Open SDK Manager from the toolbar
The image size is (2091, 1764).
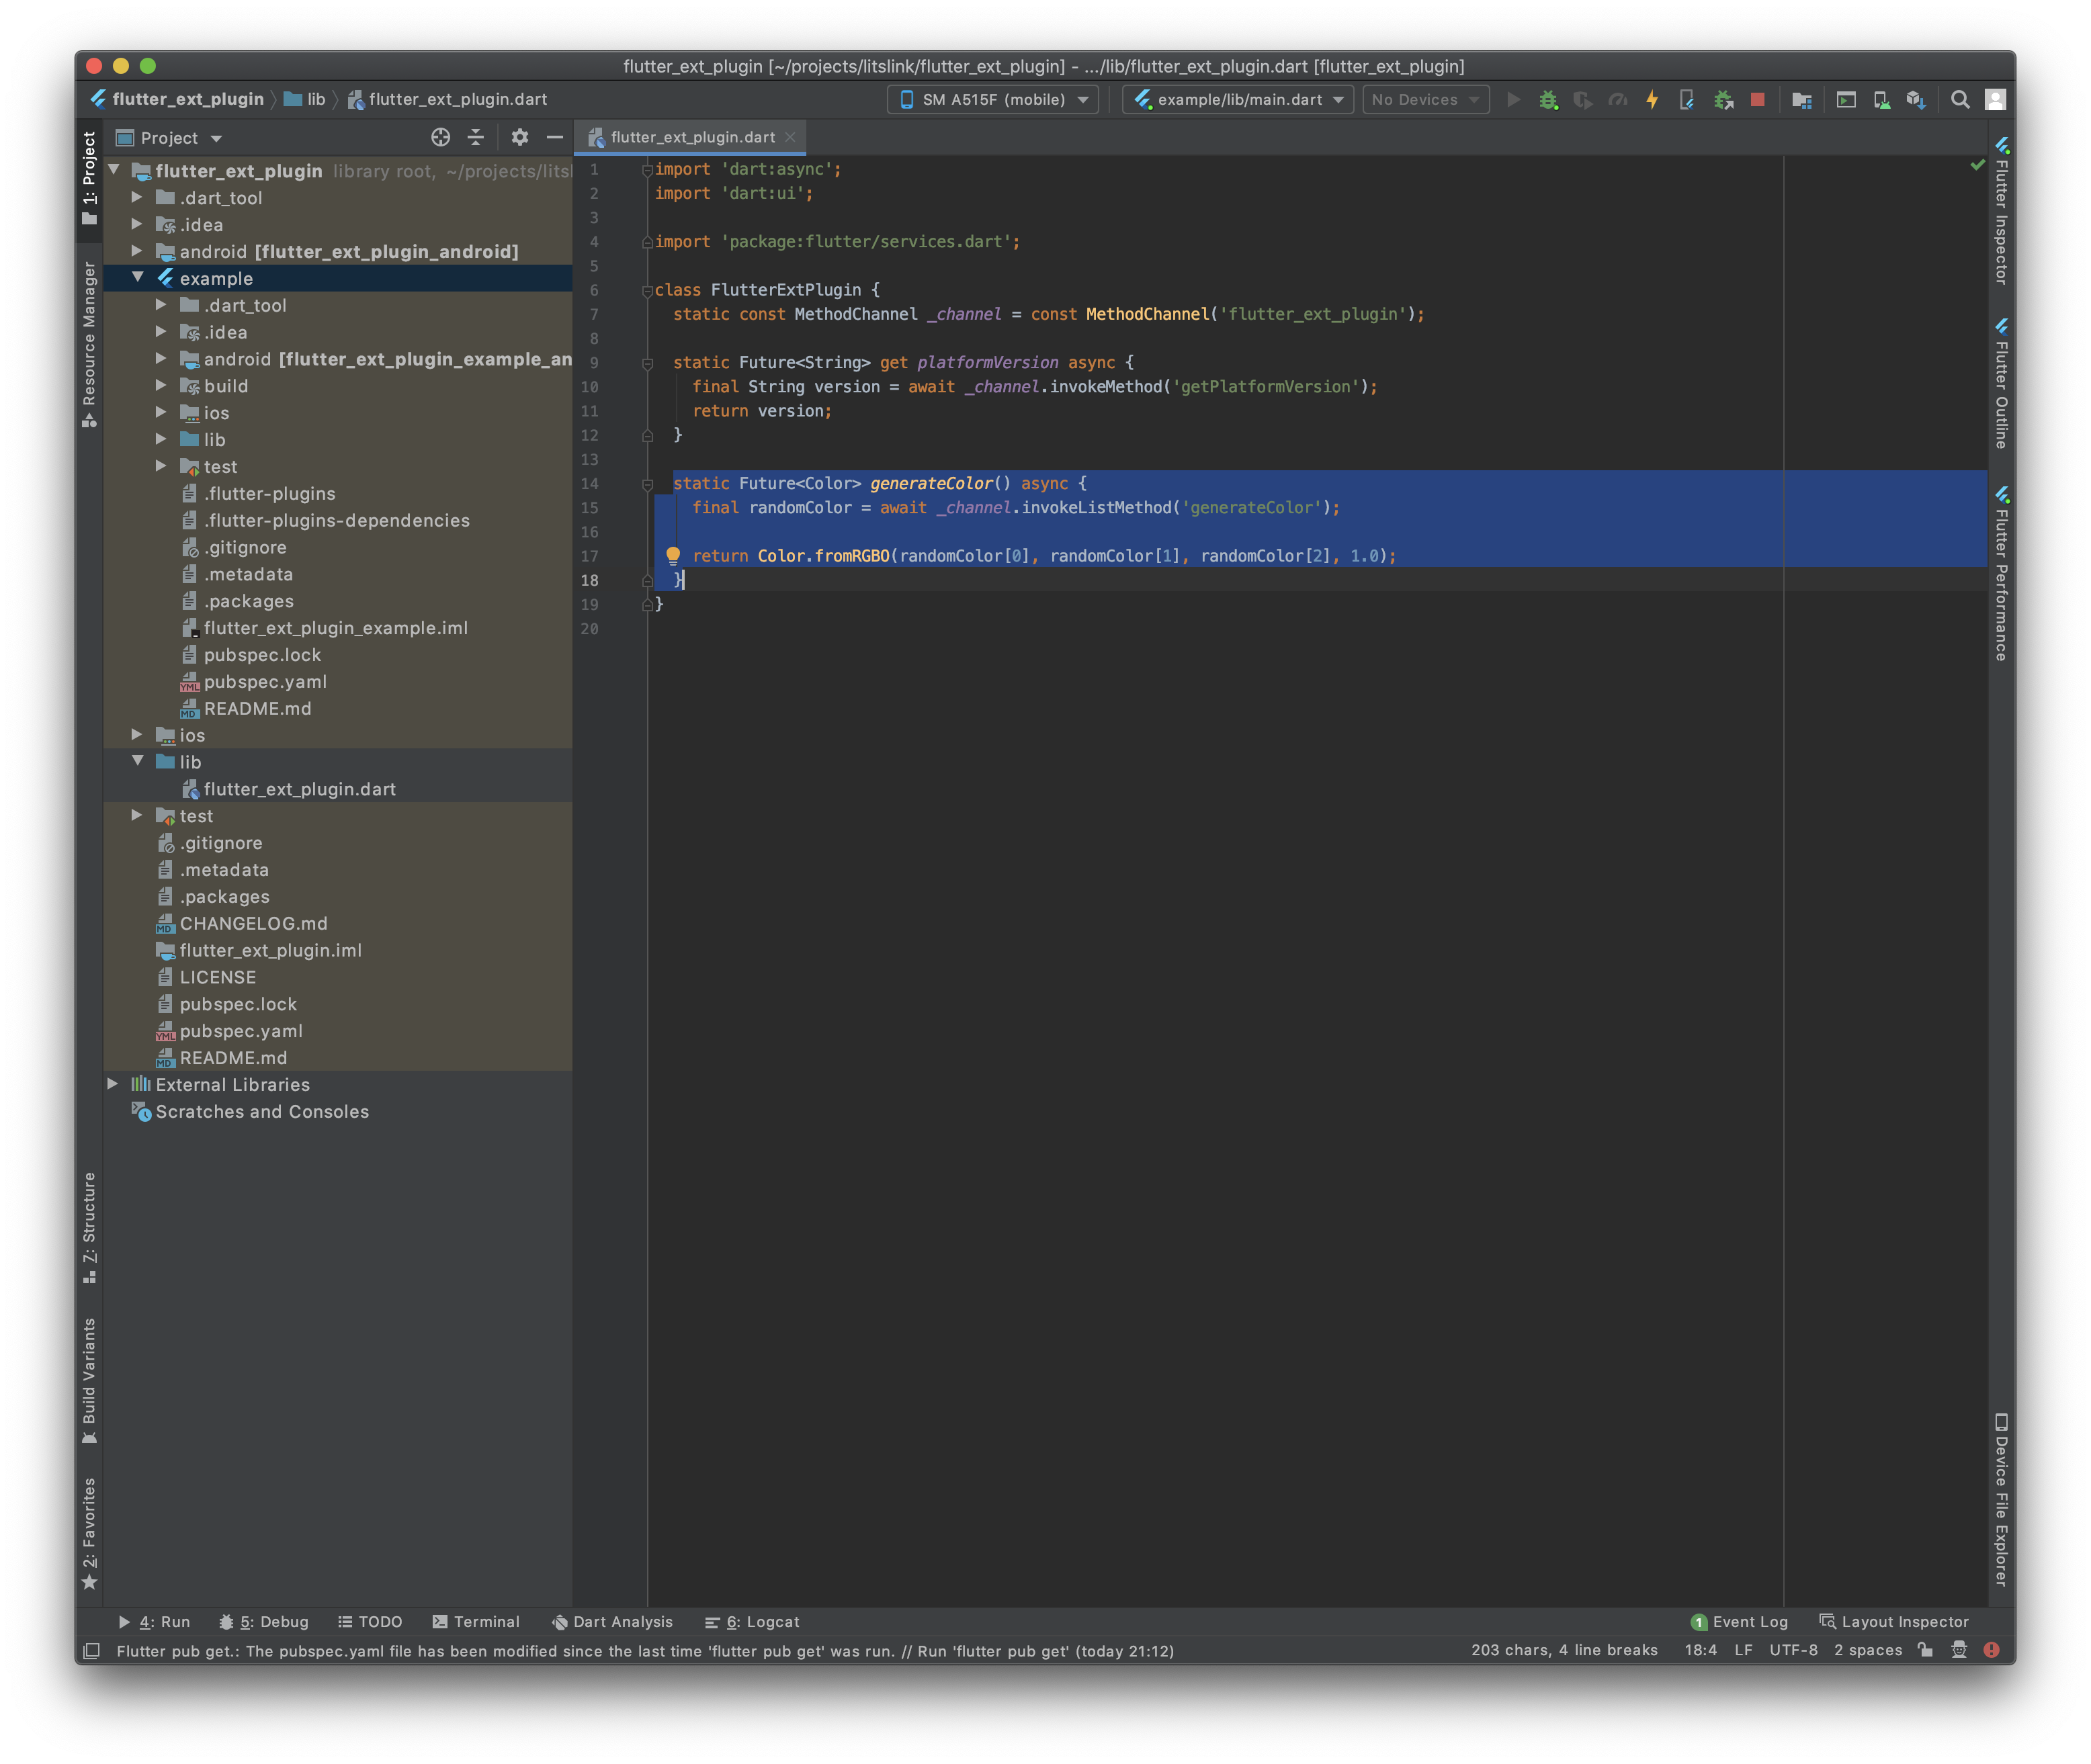pyautogui.click(x=1915, y=100)
